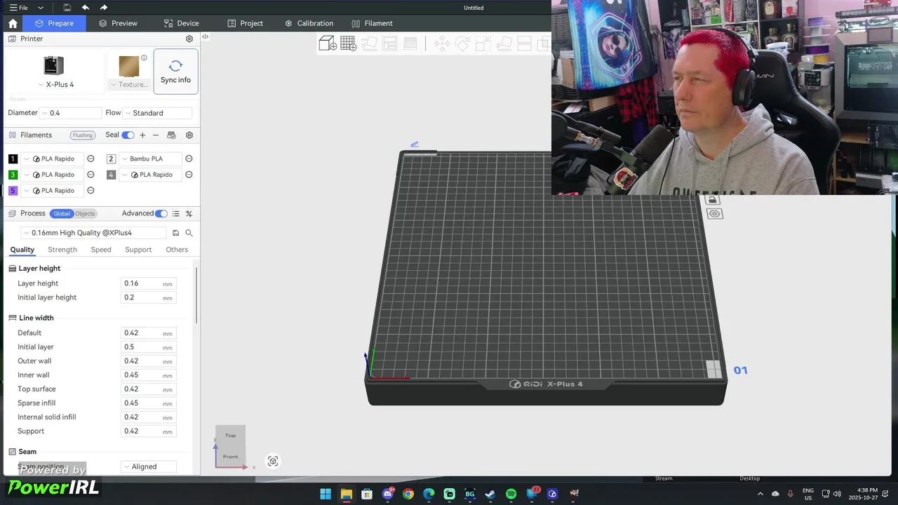Select Objects process scope
The width and height of the screenshot is (898, 505).
click(85, 213)
